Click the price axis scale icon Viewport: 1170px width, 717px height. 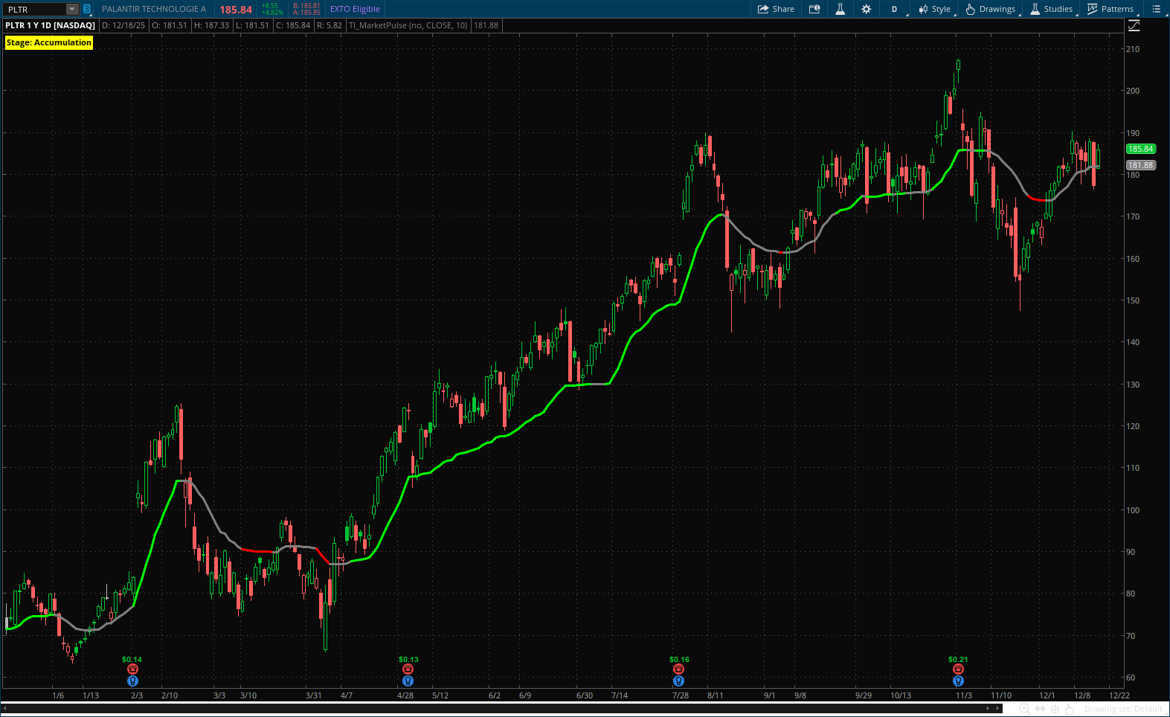tap(1134, 26)
